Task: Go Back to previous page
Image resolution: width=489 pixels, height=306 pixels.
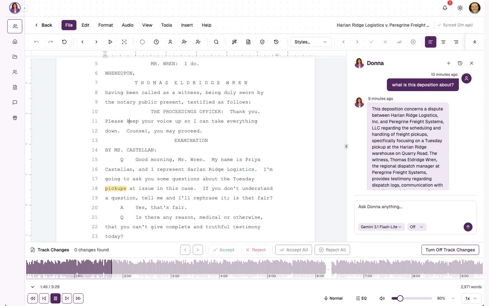Action: pyautogui.click(x=43, y=25)
